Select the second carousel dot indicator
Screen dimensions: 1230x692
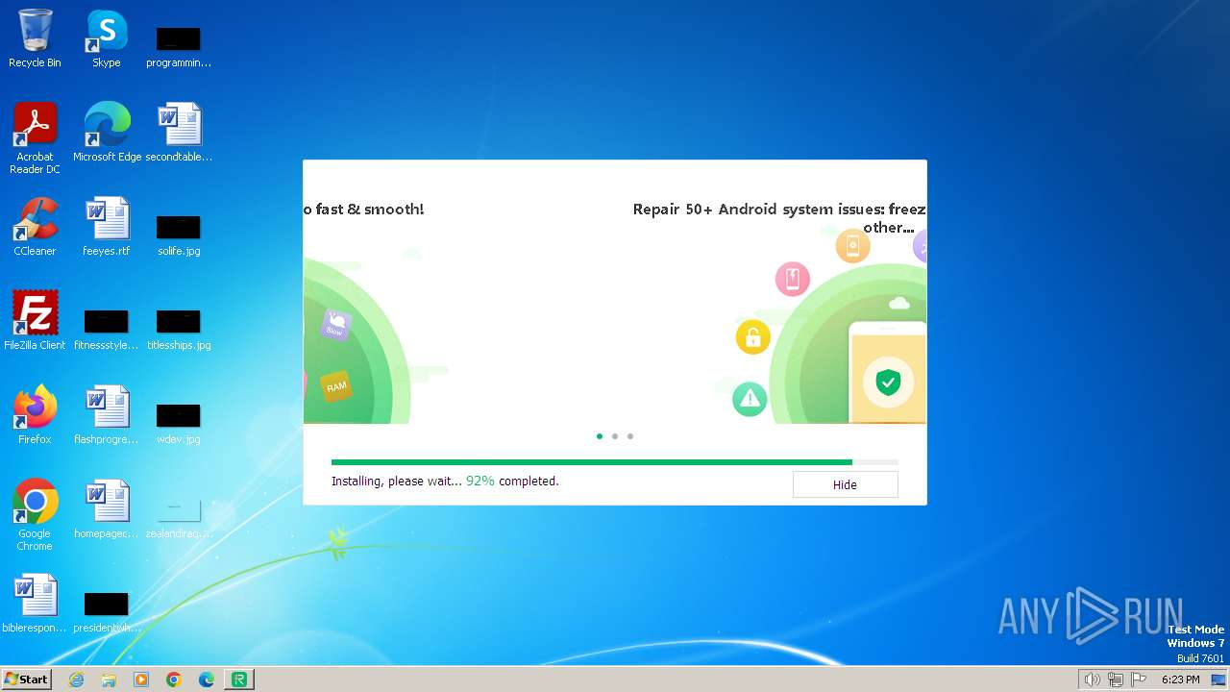615,436
